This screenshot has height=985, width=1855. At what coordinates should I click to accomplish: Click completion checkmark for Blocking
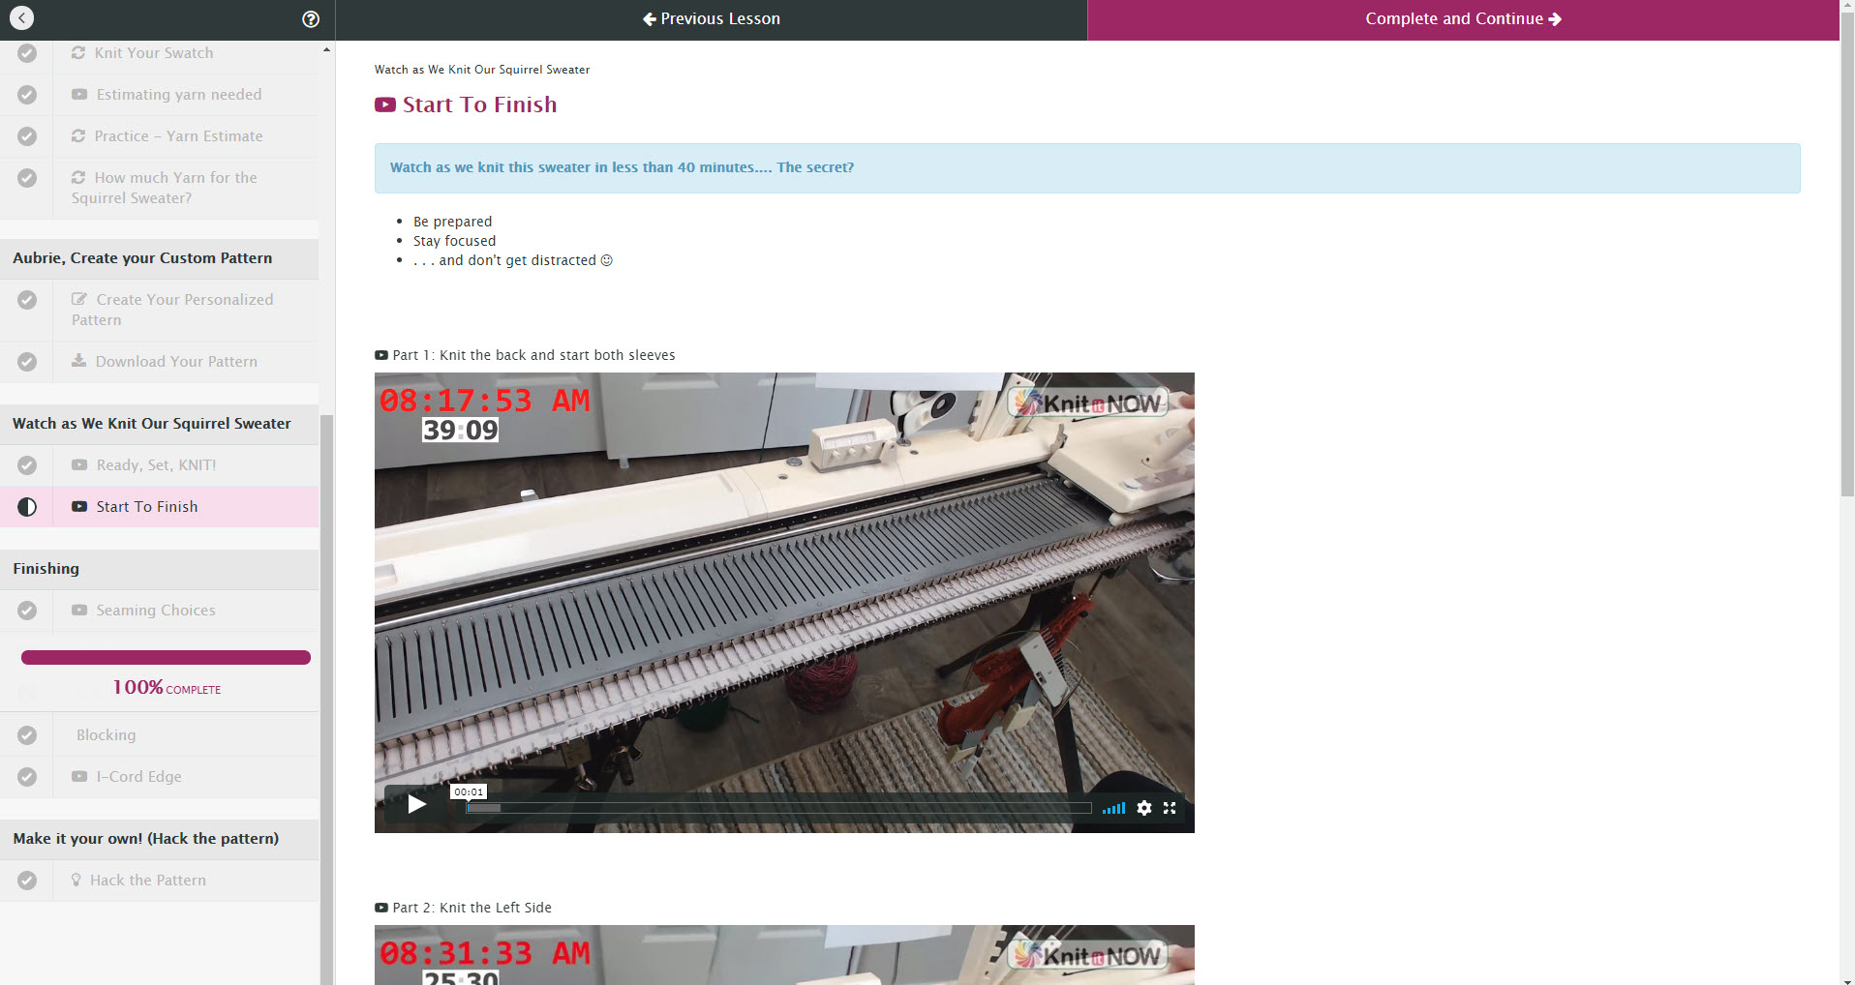point(27,735)
